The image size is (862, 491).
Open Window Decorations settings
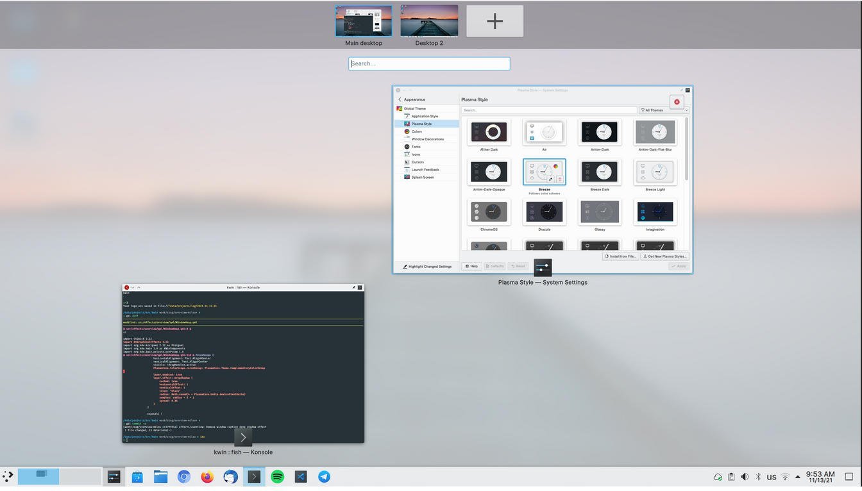427,138
